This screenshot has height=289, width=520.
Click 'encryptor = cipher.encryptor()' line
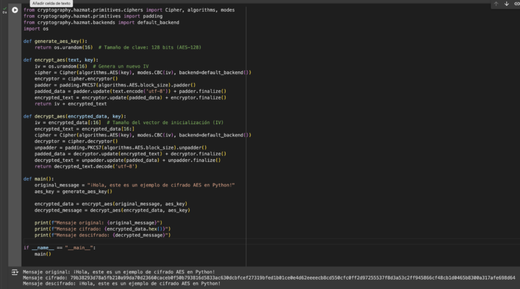(x=76, y=79)
